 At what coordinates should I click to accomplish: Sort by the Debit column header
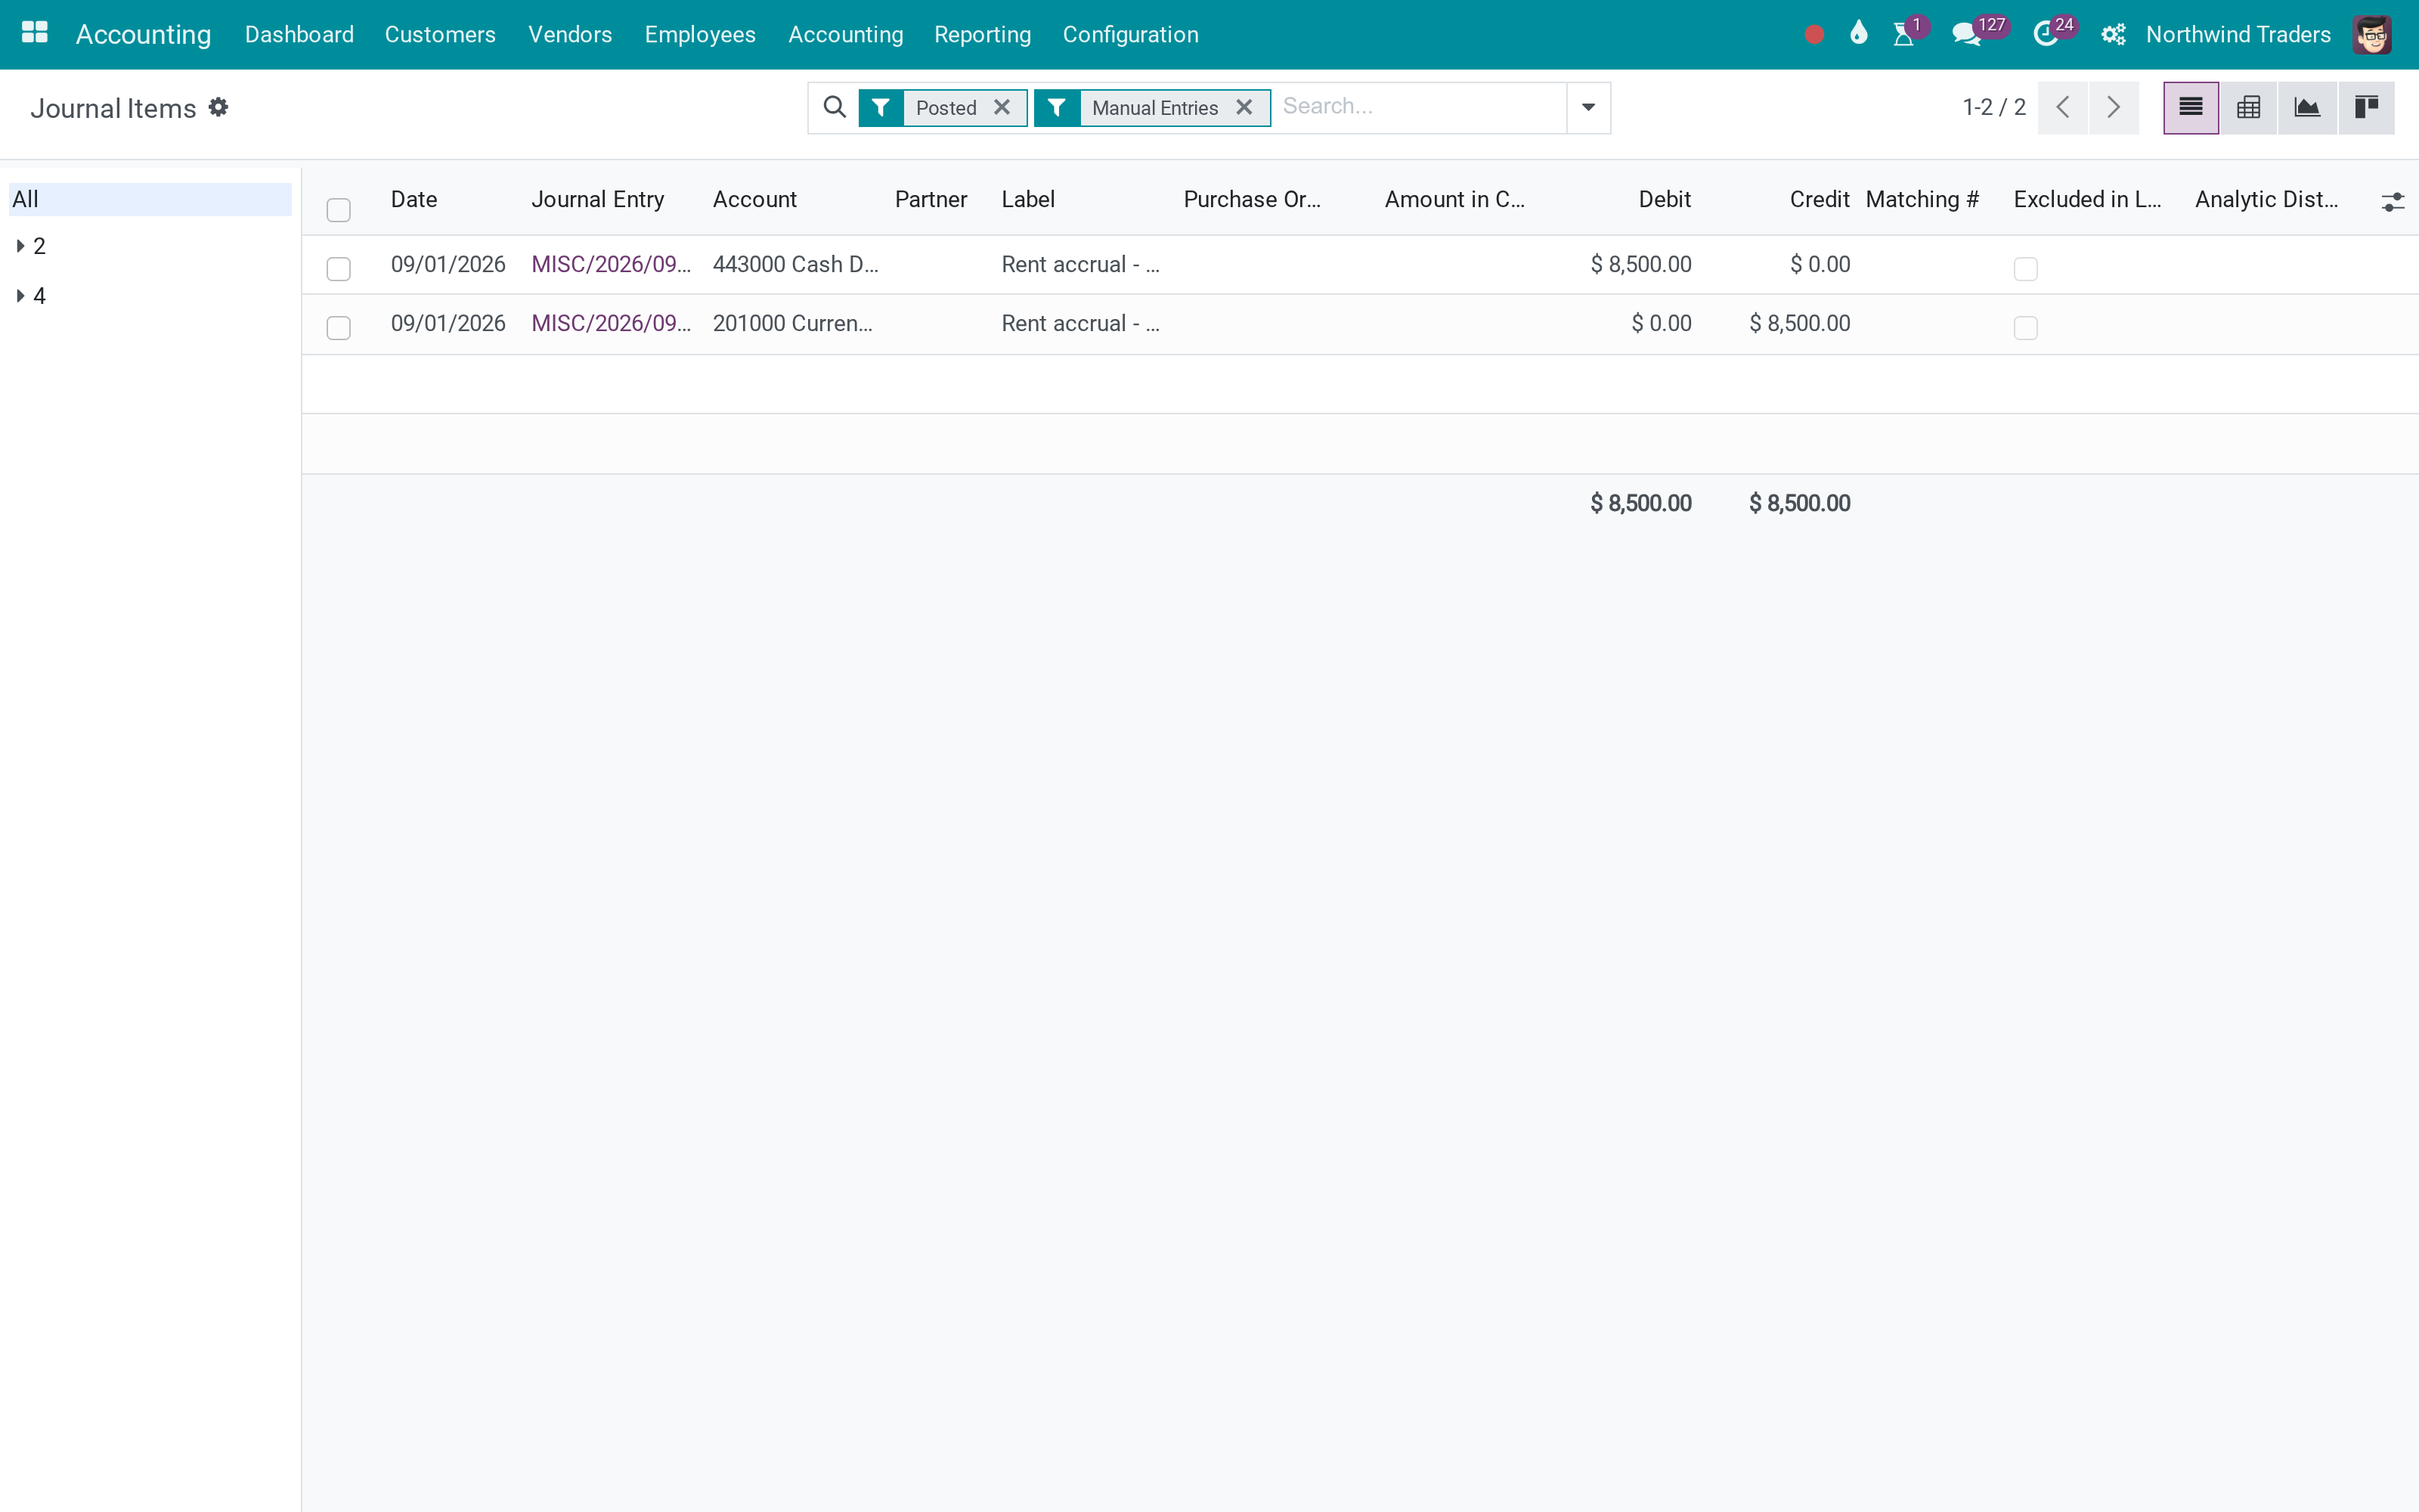coord(1665,199)
